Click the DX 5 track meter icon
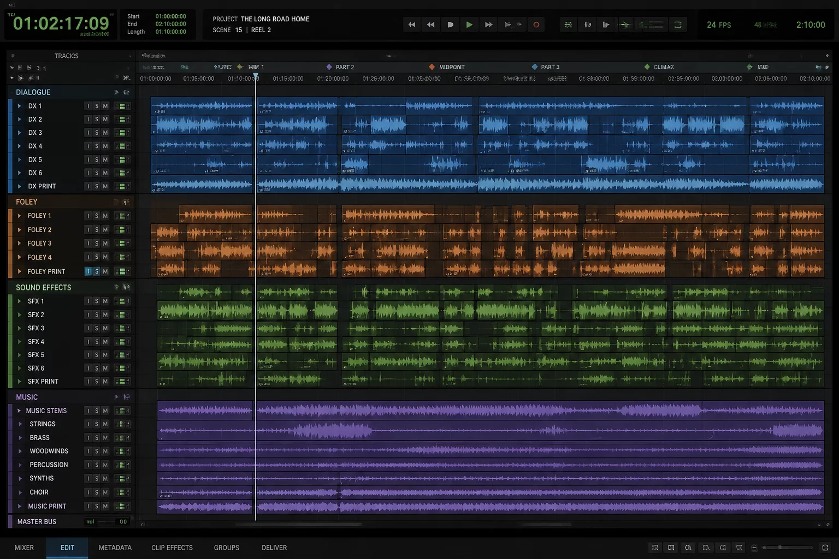Viewport: 839px width, 559px height. [122, 160]
